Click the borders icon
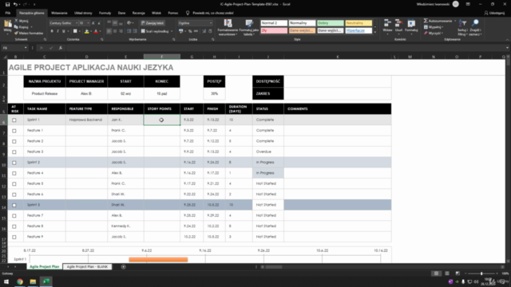511x287 pixels. 75,31
